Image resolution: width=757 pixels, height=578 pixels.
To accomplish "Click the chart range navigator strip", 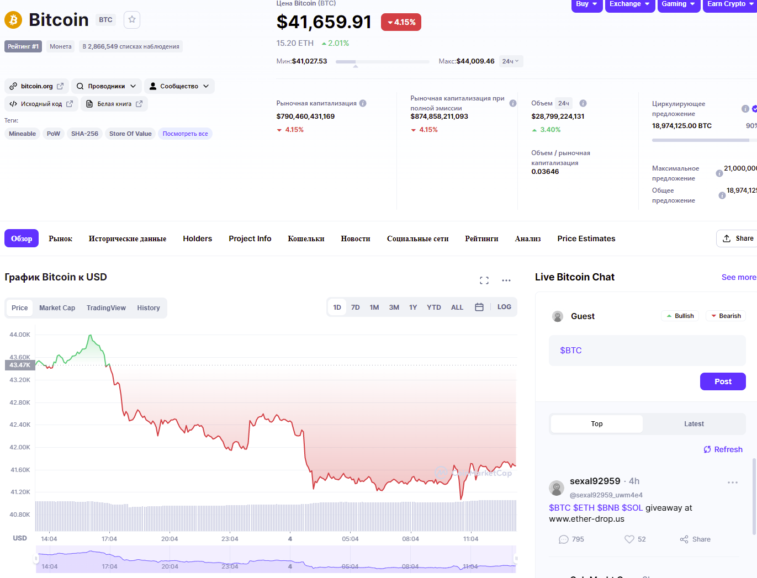I will click(x=276, y=559).
